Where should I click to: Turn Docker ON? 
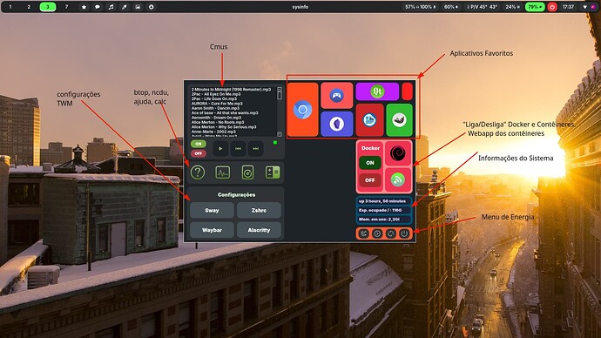pos(370,163)
